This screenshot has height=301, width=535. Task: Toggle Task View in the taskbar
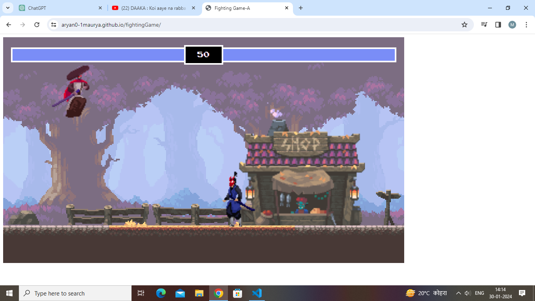[x=141, y=293]
